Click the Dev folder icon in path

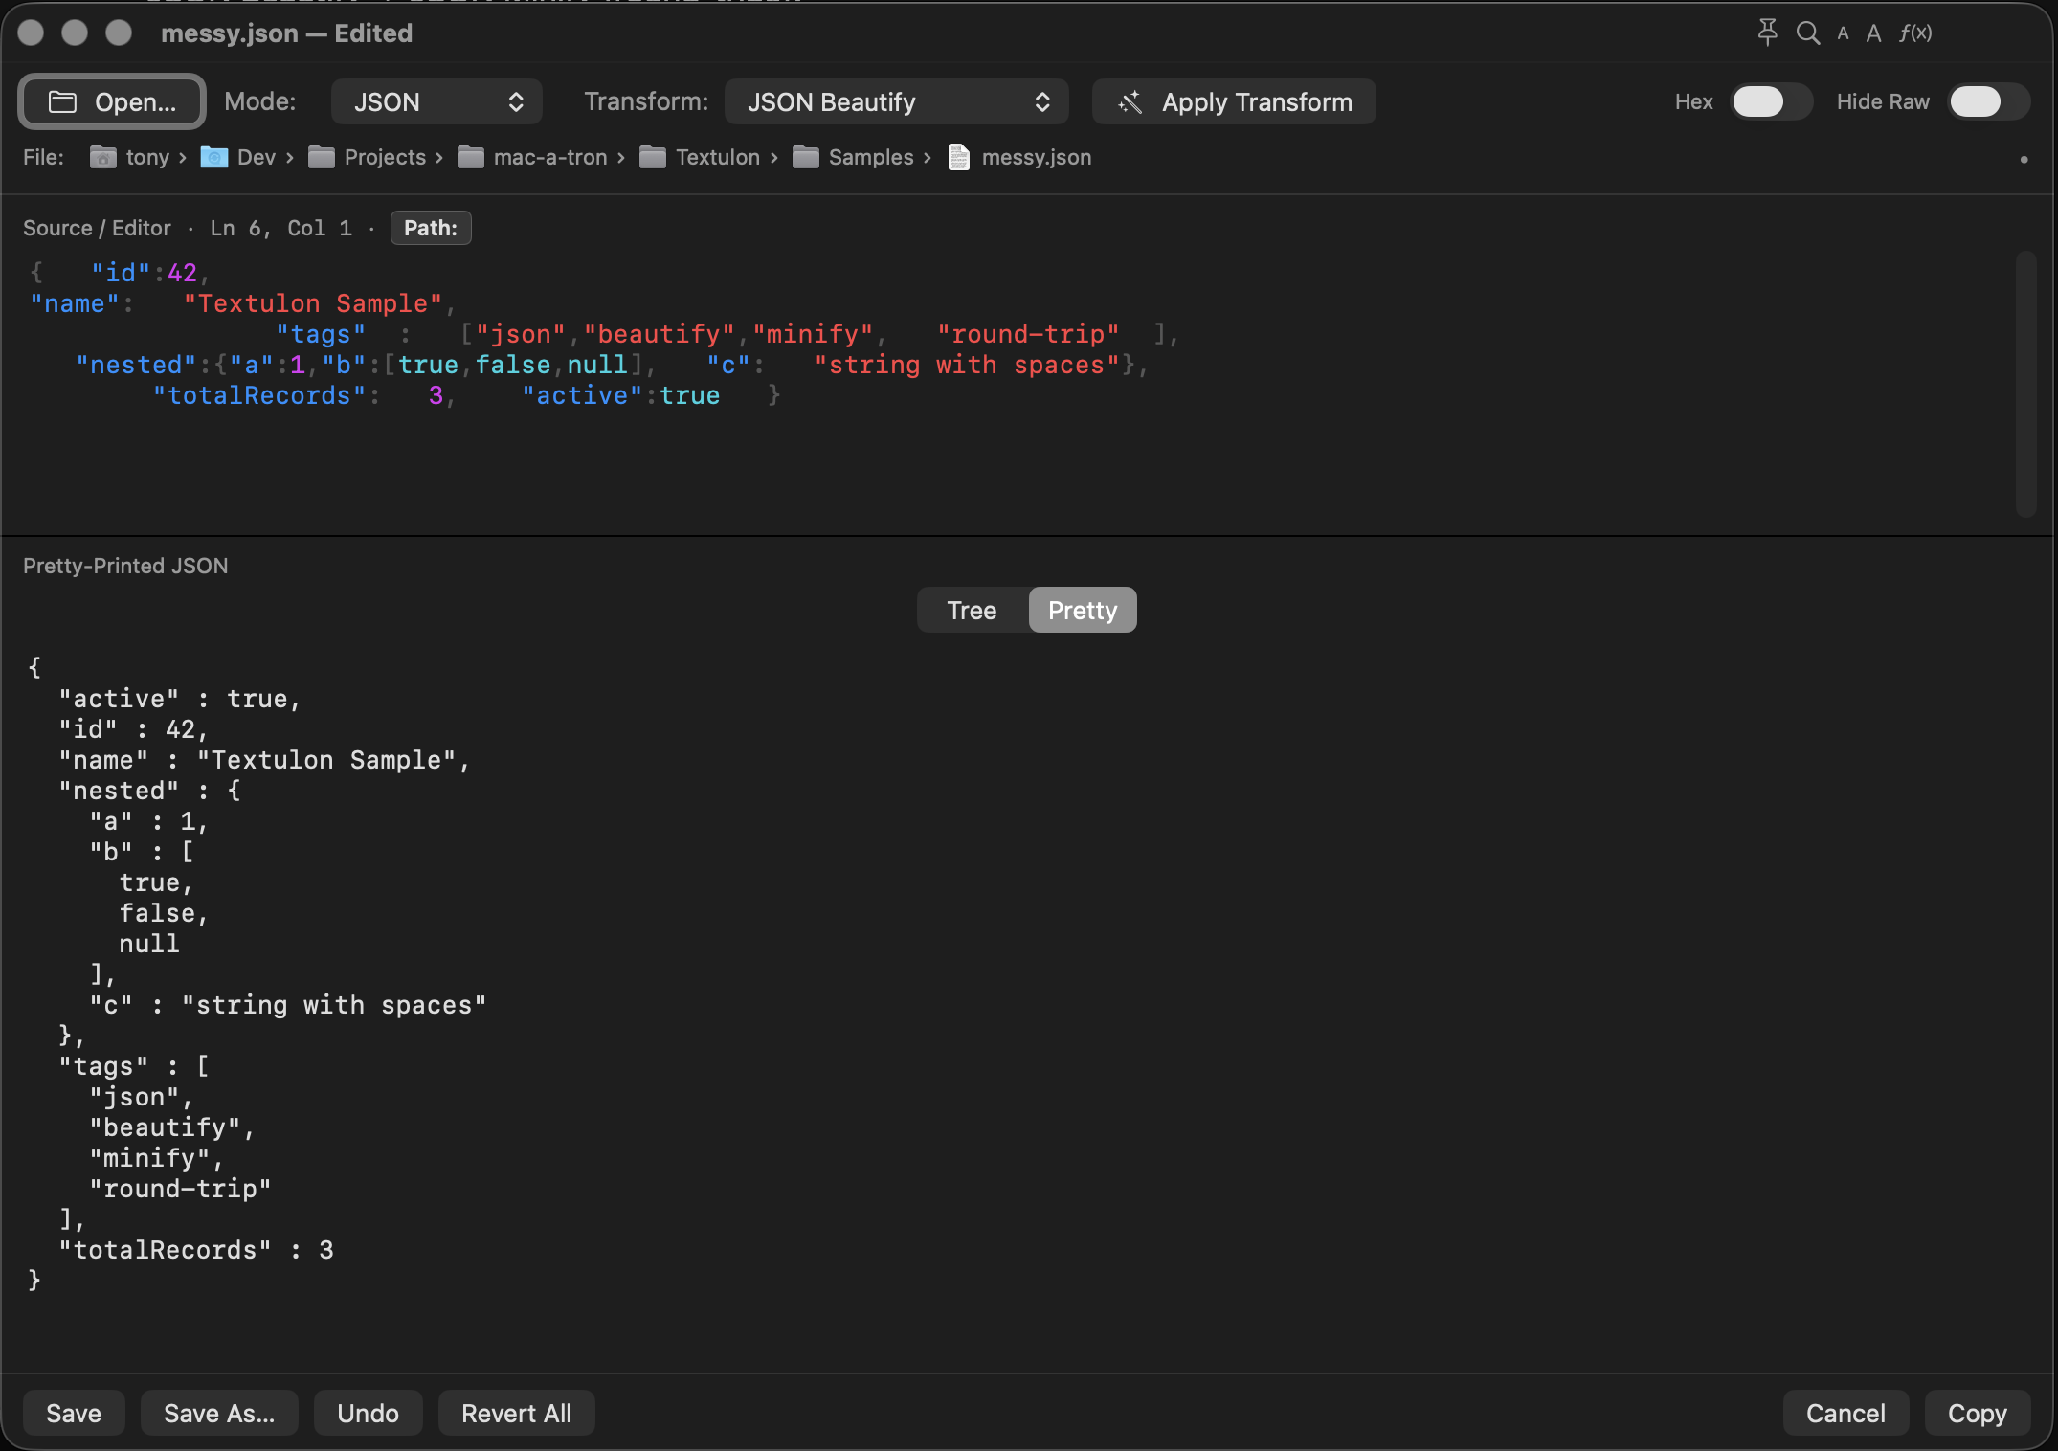[213, 157]
